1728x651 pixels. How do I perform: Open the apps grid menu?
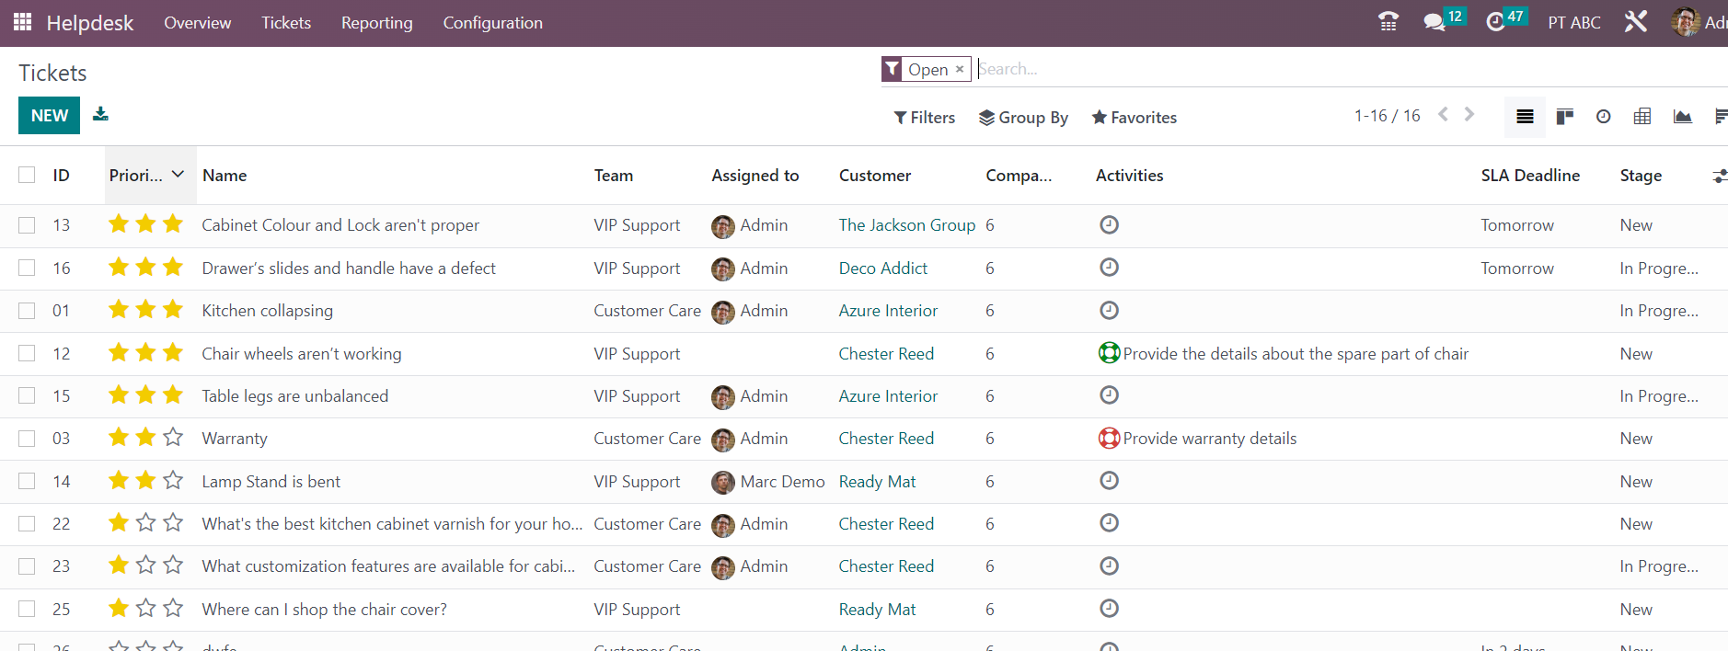[22, 22]
